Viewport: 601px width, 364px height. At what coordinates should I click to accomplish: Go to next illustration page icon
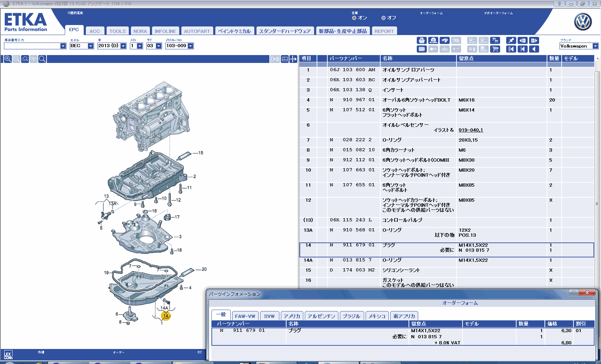point(534,40)
